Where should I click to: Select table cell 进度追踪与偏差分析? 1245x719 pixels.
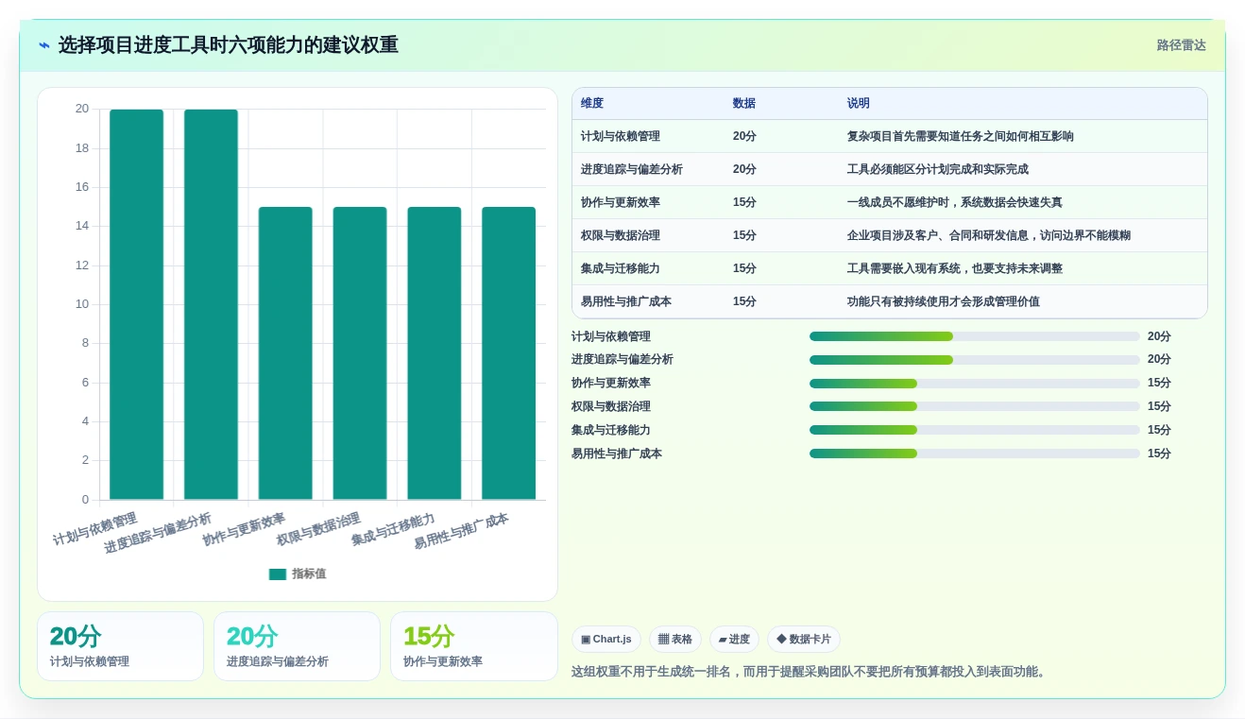(x=632, y=169)
